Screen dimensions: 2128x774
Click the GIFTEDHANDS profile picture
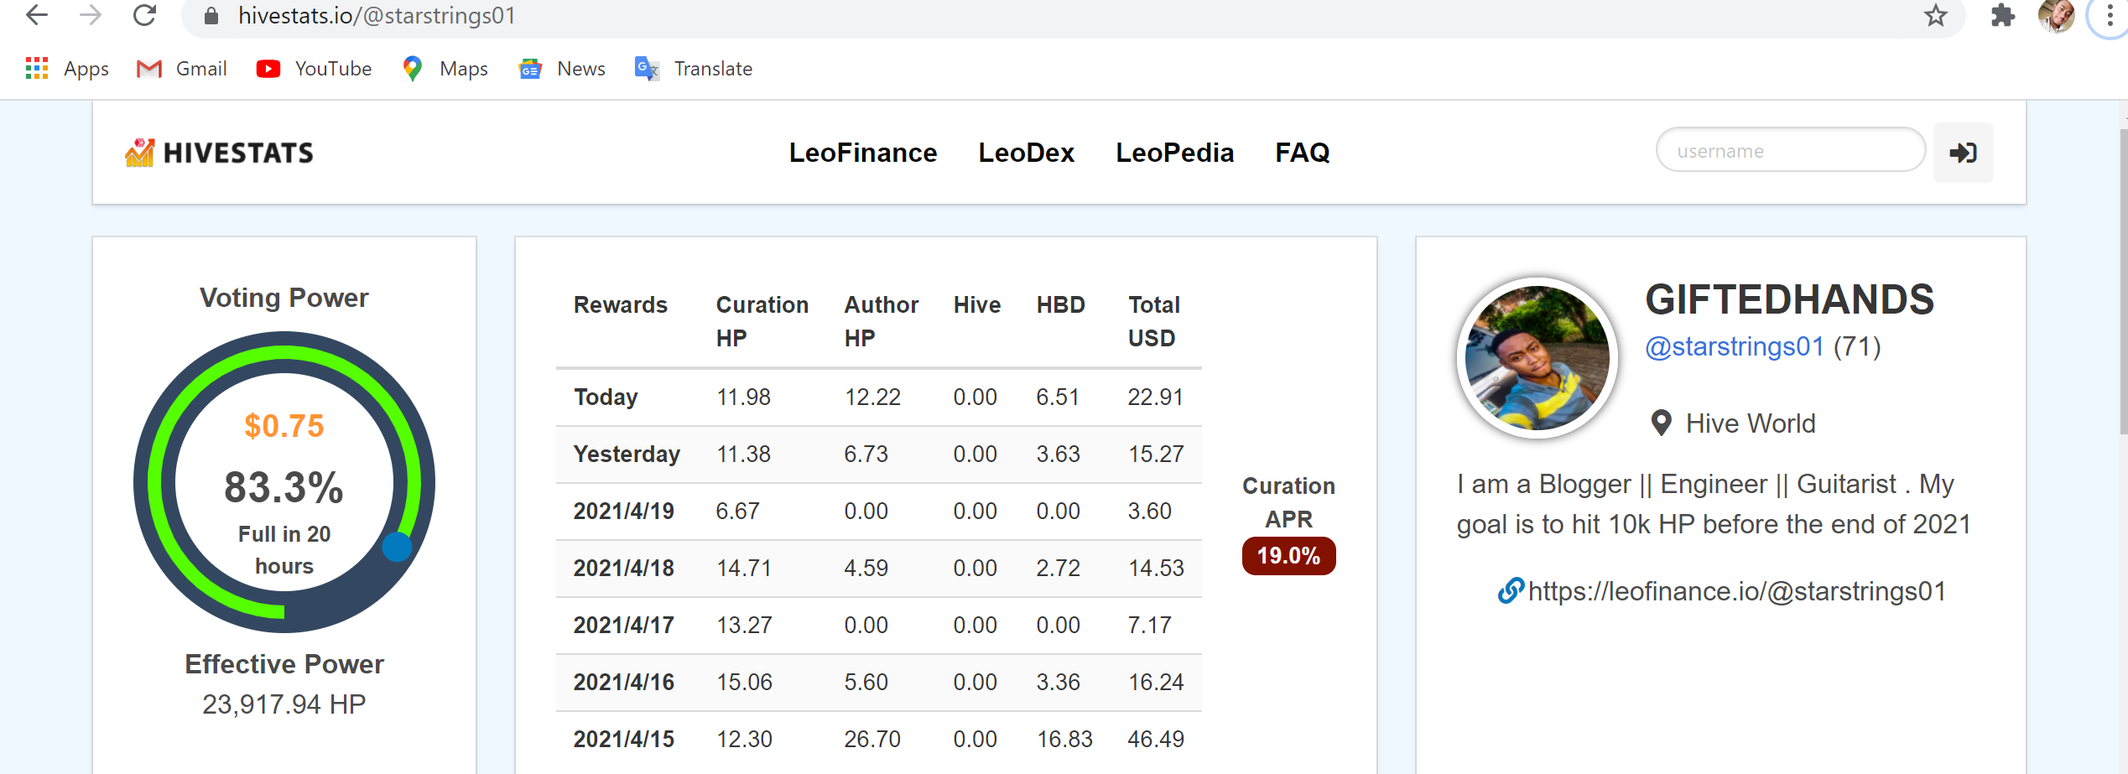click(x=1537, y=358)
